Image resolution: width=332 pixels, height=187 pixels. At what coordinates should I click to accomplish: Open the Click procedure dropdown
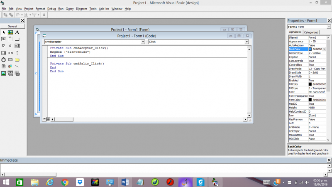pyautogui.click(x=247, y=42)
